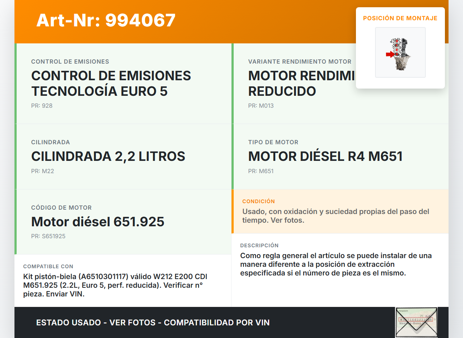
Task: Select the Cilindrada 2,2 Litros card
Action: click(123, 156)
